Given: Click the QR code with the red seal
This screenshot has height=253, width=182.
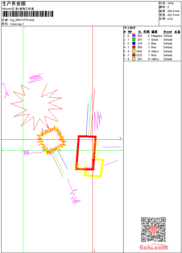Looking at the screenshot, I should (x=154, y=229).
